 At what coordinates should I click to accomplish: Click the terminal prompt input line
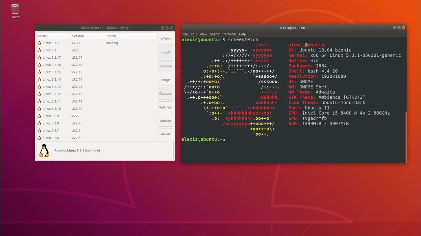[293, 139]
